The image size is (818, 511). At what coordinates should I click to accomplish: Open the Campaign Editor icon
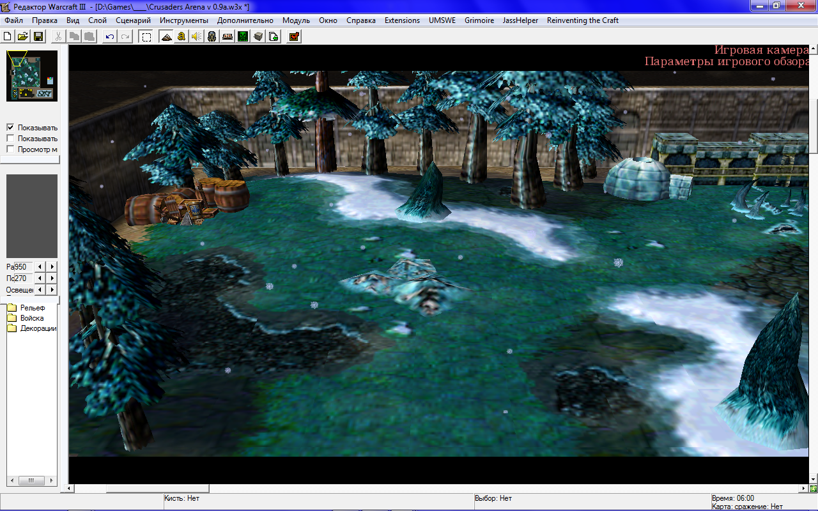[x=228, y=36]
